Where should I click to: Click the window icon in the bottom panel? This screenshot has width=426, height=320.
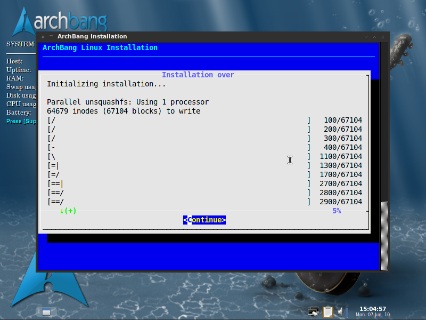pos(46,312)
